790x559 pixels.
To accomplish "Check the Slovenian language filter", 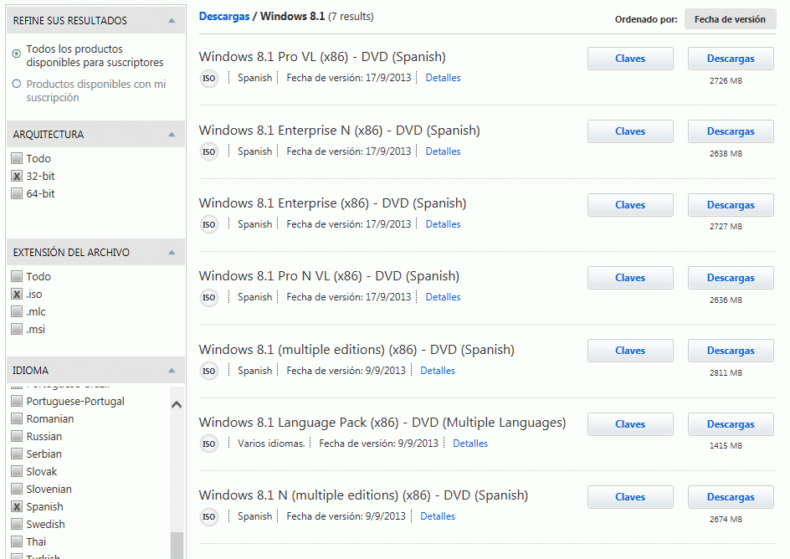I will click(x=17, y=490).
